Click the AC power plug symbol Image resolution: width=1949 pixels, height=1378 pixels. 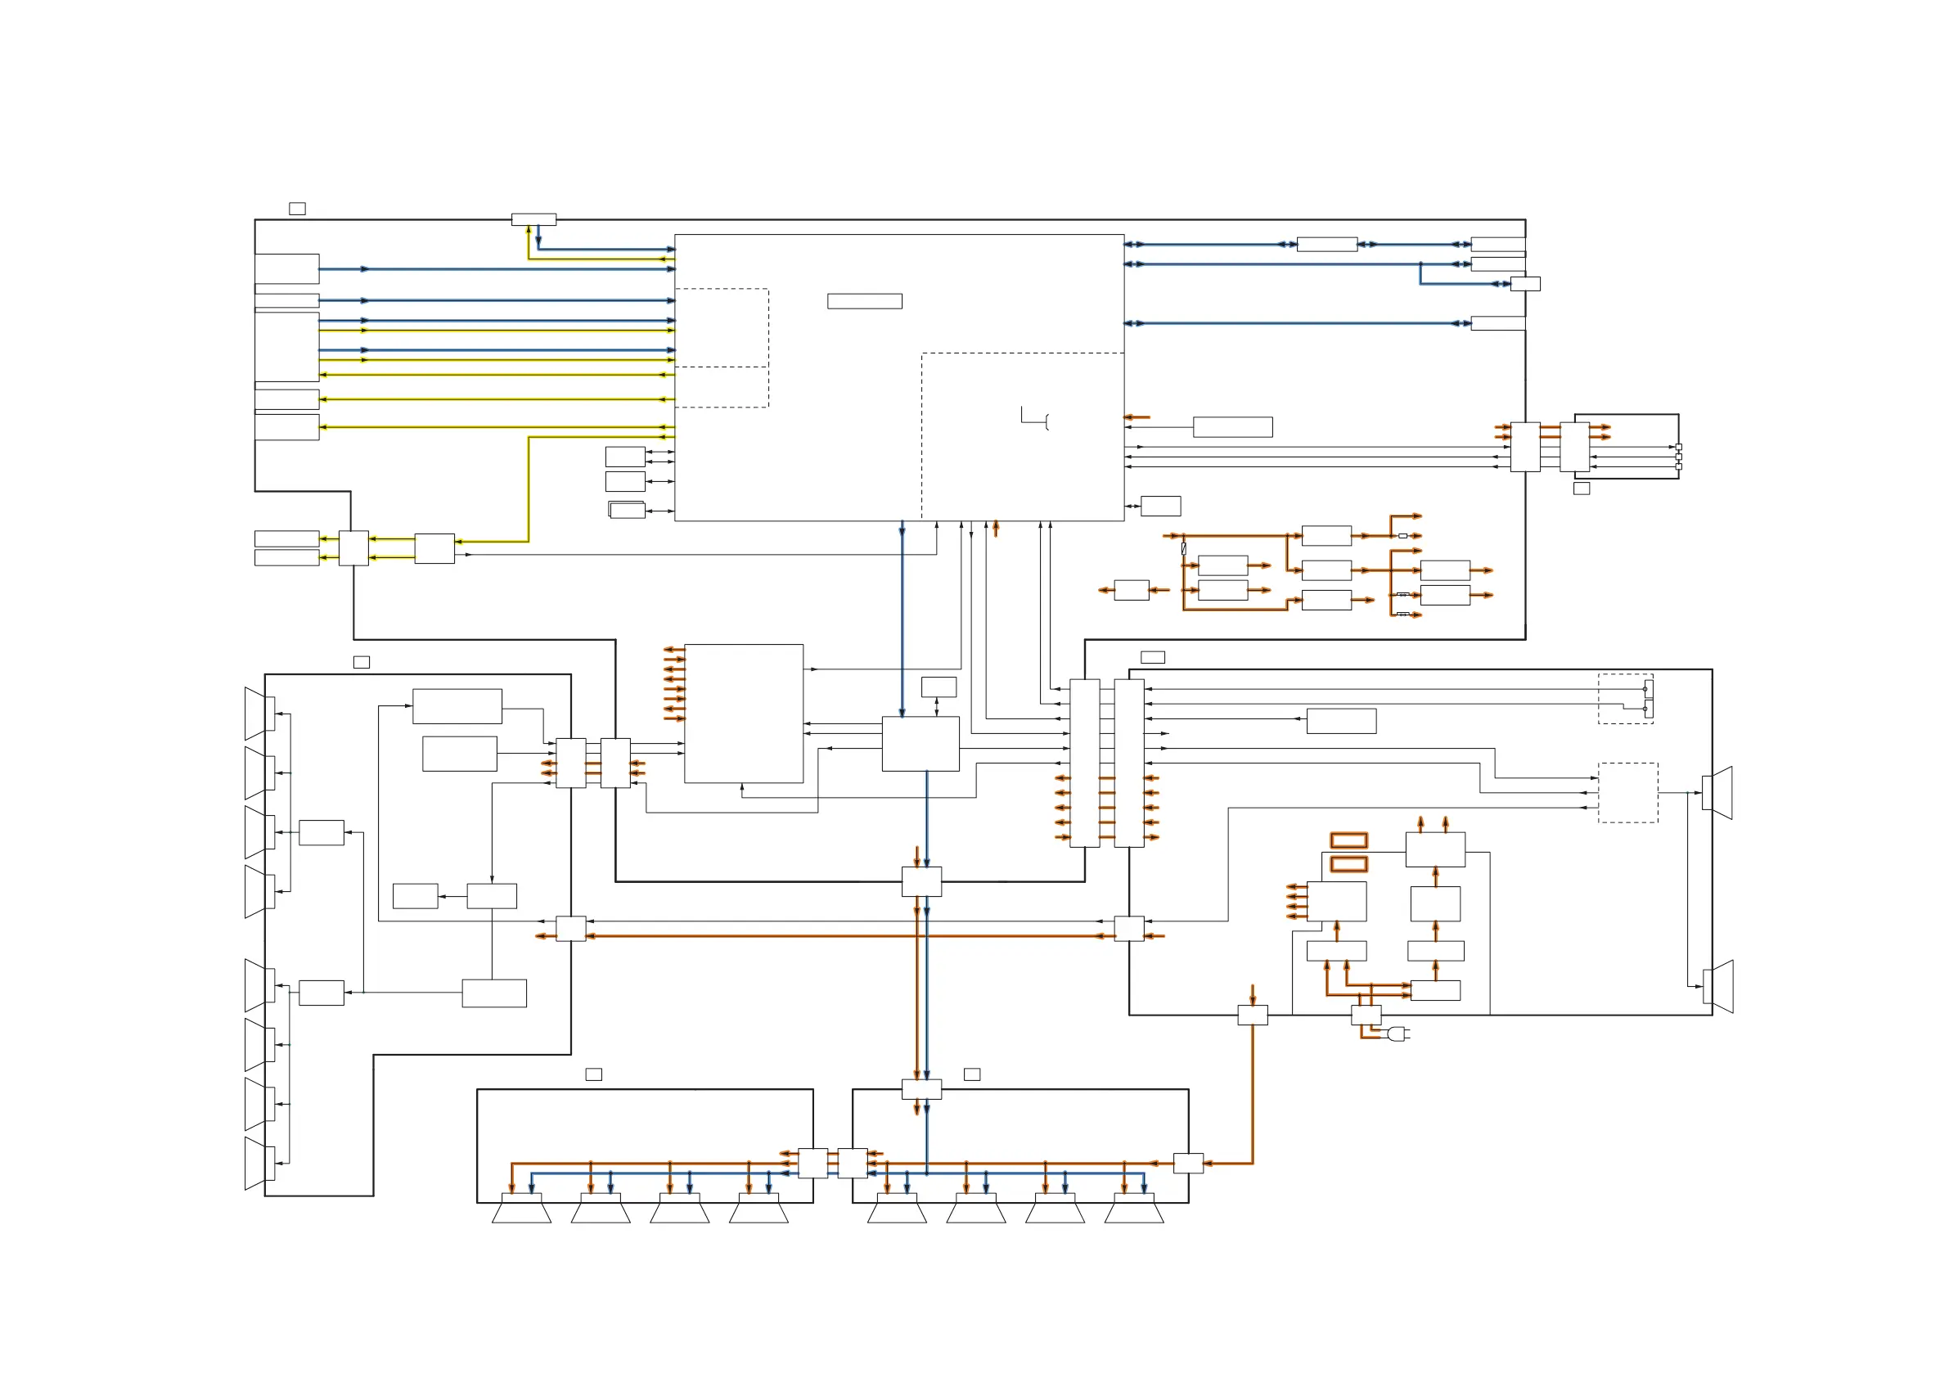point(1399,1034)
